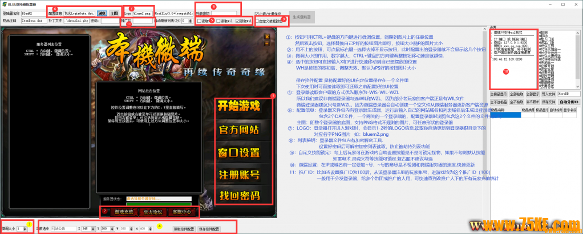Click the 网站公告位置 announcement panel
583x234 pixels.
click(x=149, y=138)
